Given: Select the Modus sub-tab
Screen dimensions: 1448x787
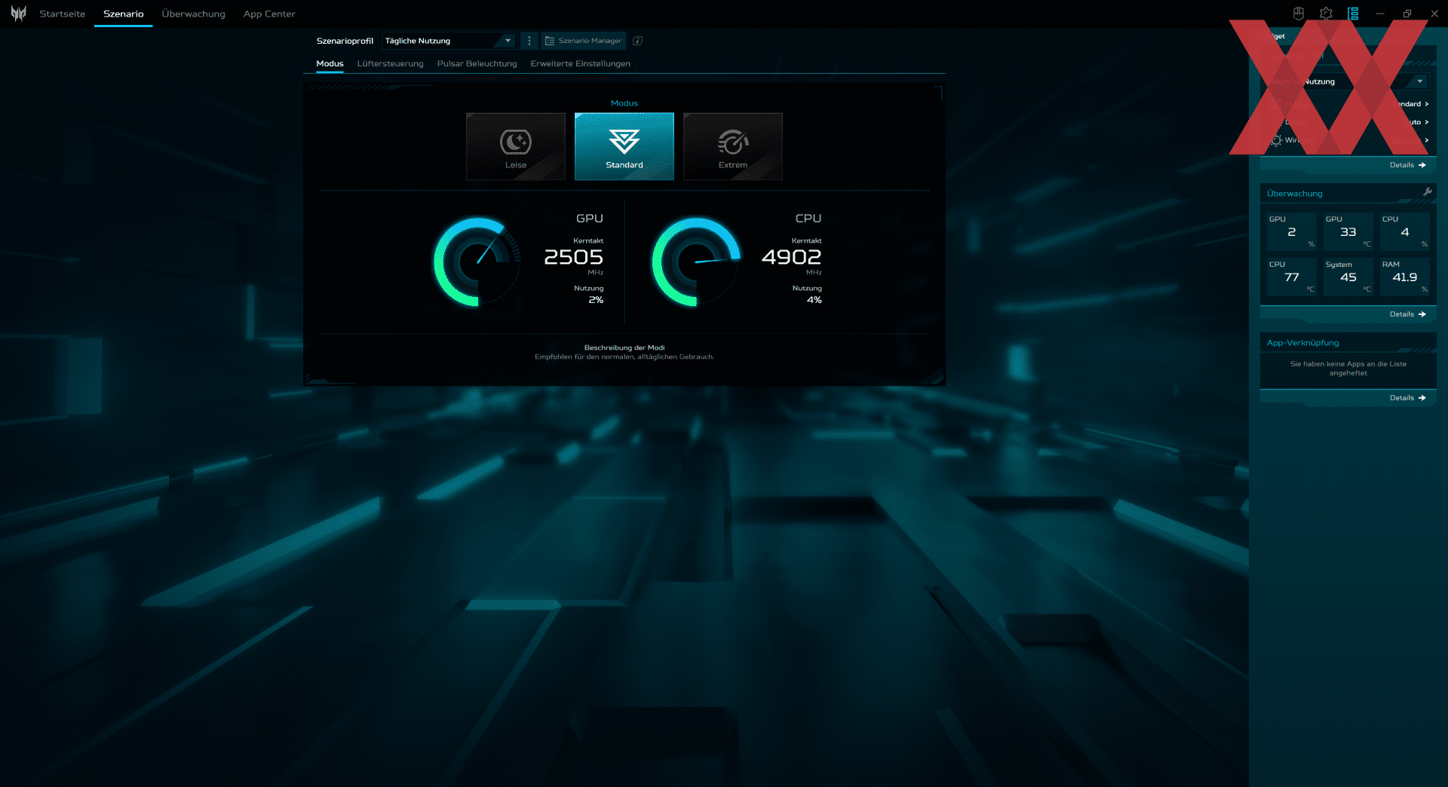Looking at the screenshot, I should (x=330, y=63).
